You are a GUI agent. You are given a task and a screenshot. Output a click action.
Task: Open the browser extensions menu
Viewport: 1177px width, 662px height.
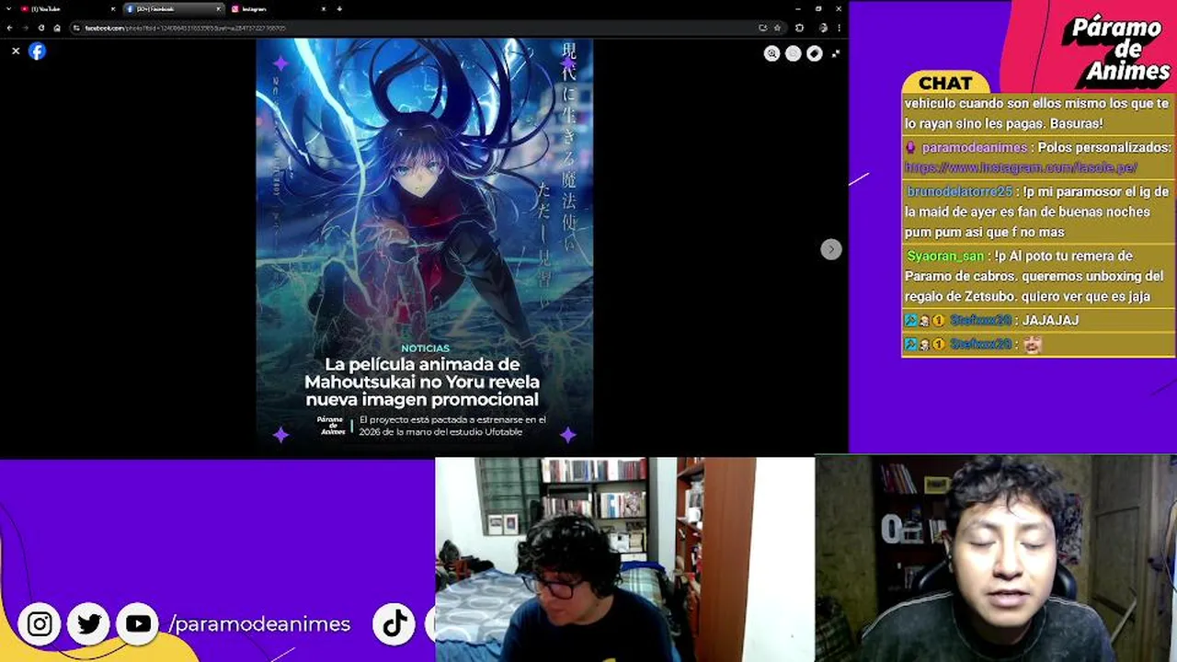(799, 28)
